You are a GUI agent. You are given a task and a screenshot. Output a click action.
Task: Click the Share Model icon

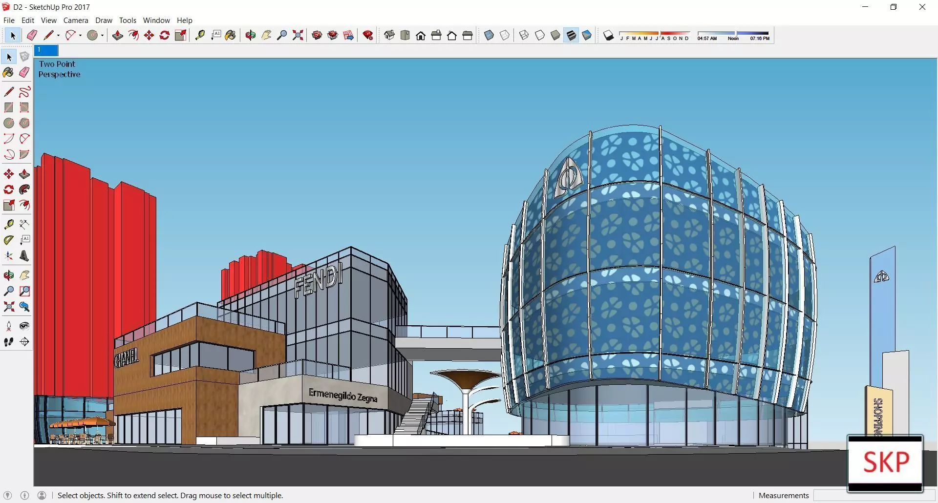click(333, 35)
